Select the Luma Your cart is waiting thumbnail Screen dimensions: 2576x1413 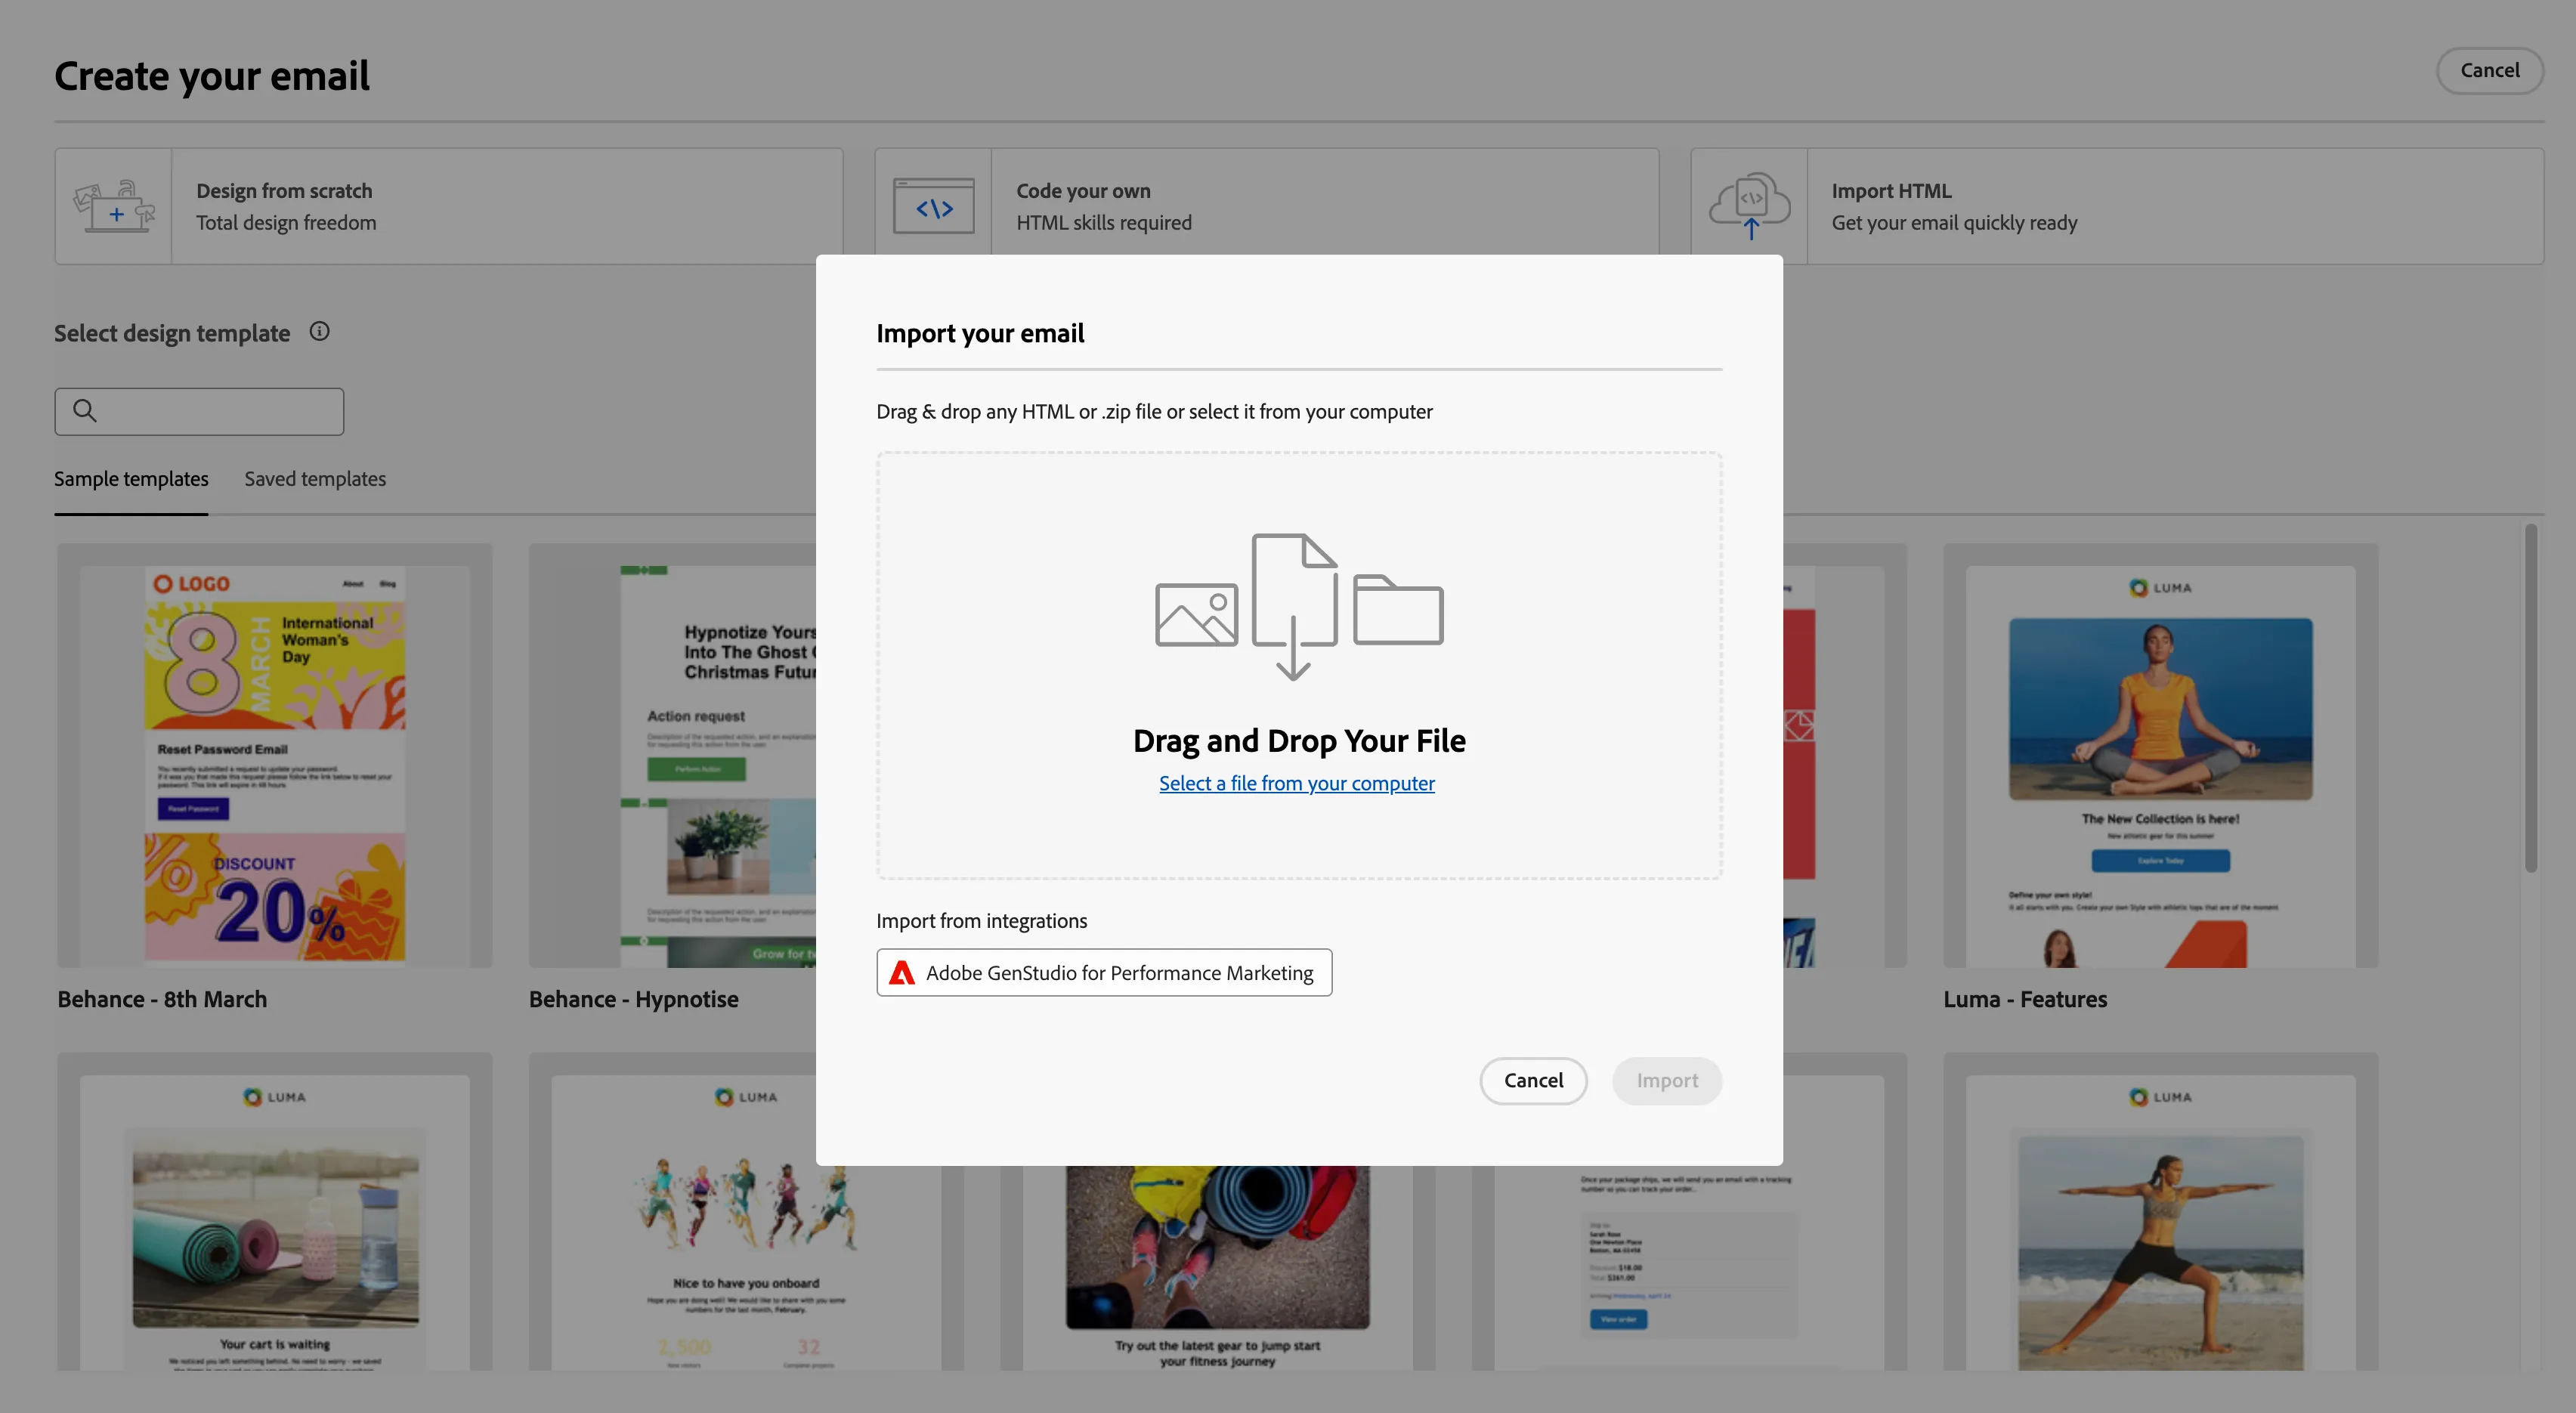coord(275,1212)
